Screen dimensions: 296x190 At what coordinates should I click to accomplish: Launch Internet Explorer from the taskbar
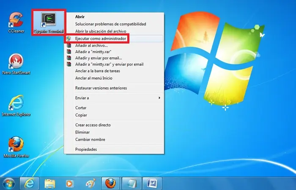pyautogui.click(x=30, y=183)
